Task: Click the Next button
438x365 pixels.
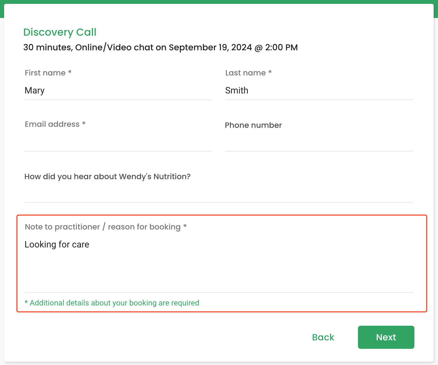Action: point(386,337)
